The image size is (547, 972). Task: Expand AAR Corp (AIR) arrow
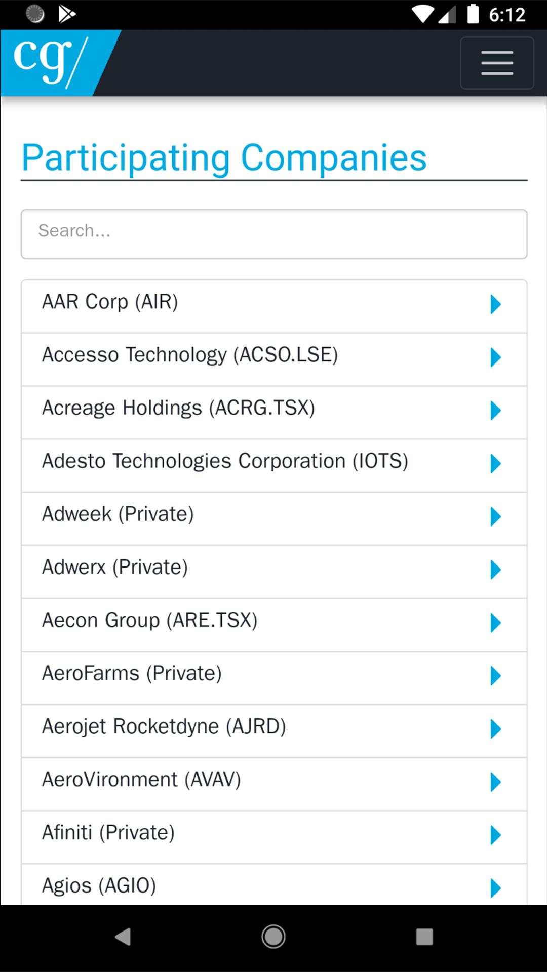pyautogui.click(x=495, y=305)
